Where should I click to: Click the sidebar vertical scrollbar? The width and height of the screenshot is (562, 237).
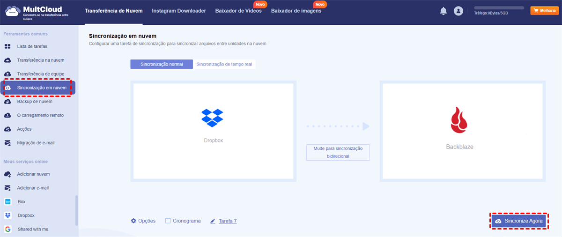pyautogui.click(x=77, y=210)
